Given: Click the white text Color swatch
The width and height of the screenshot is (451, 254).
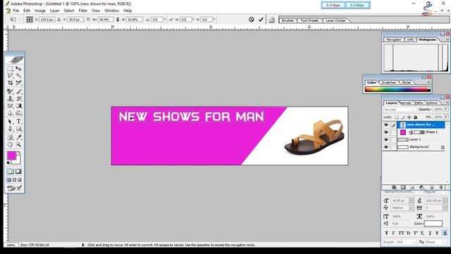Looking at the screenshot, I should coord(433,224).
